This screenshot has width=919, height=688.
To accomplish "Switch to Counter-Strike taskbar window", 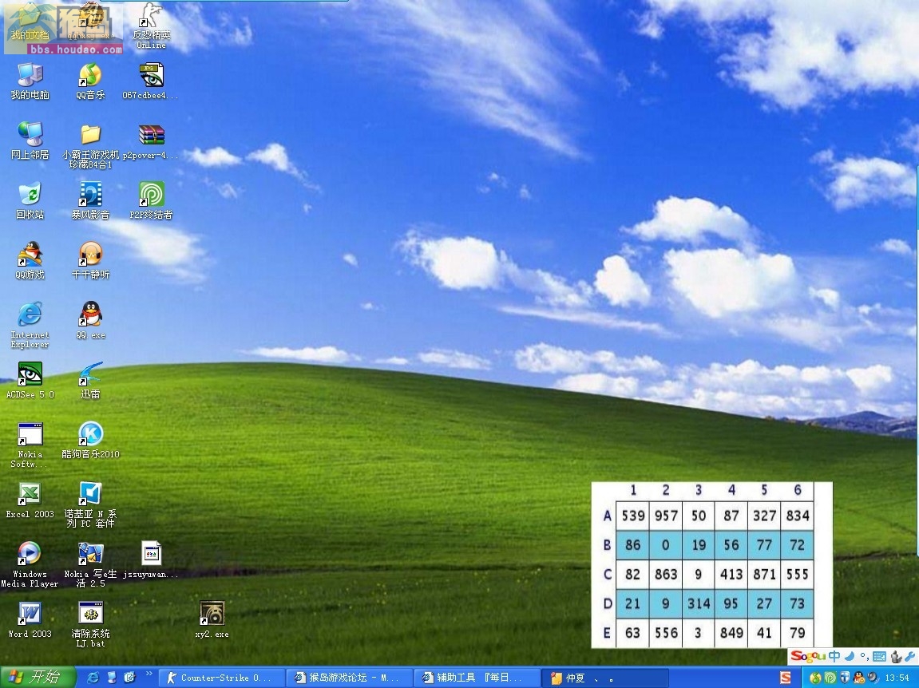I will click(x=222, y=678).
